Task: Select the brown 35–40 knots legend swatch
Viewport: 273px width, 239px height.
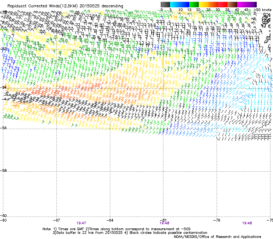Action: tap(232, 4)
